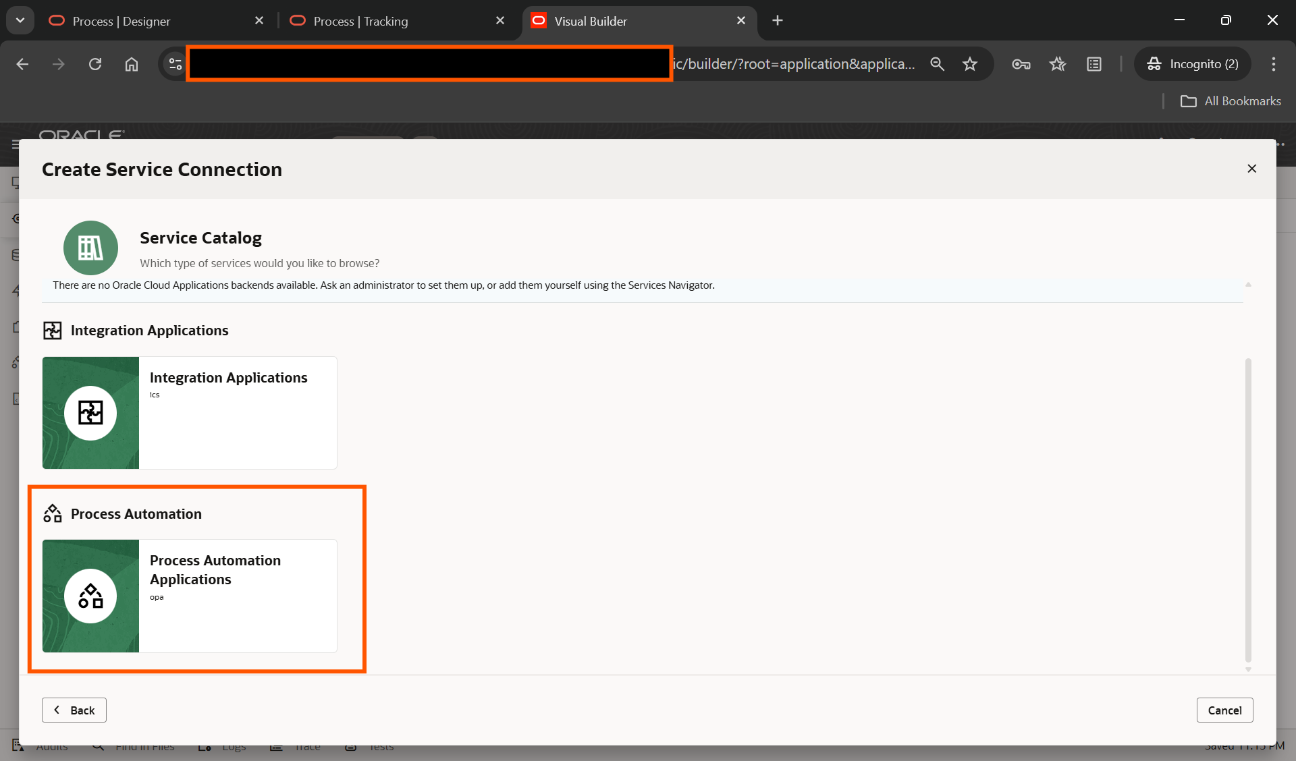Open the tab search chevron
Viewport: 1296px width, 761px height.
[x=20, y=20]
